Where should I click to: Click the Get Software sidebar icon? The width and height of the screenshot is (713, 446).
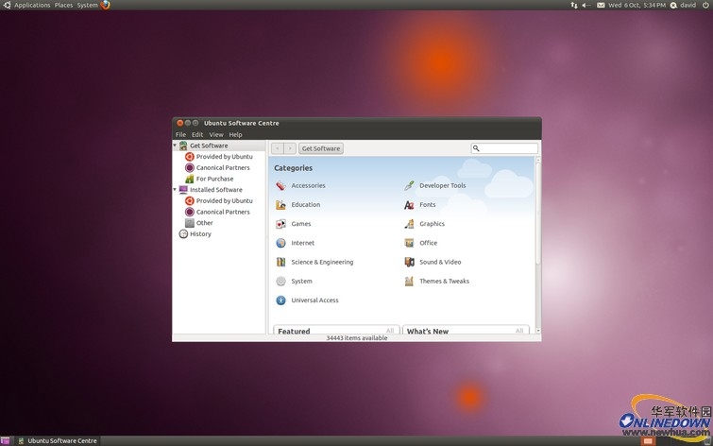(183, 146)
